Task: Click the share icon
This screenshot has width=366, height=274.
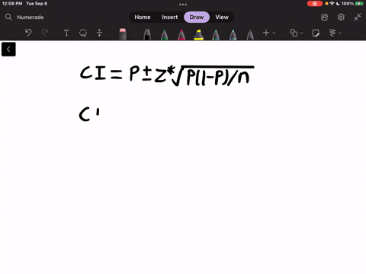Action: coord(325,18)
